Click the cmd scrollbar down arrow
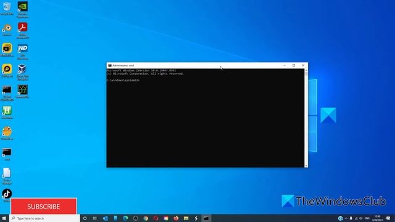This screenshot has width=395, height=222. click(306, 166)
